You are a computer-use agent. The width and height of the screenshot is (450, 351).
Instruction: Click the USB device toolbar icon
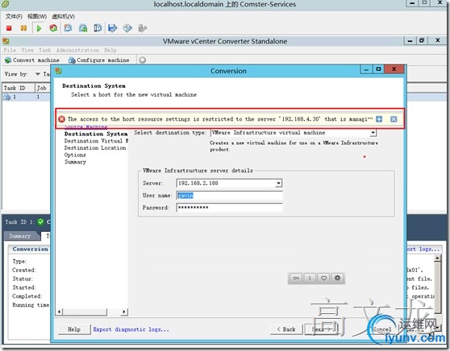pyautogui.click(x=143, y=28)
